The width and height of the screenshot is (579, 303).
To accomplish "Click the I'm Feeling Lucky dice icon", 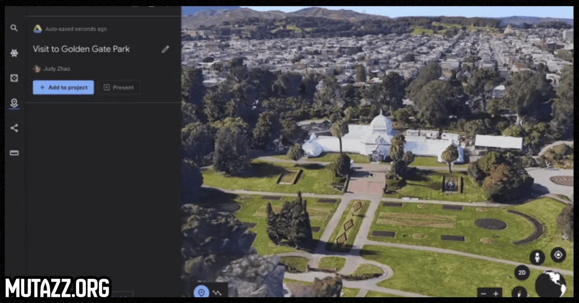I will coord(14,78).
